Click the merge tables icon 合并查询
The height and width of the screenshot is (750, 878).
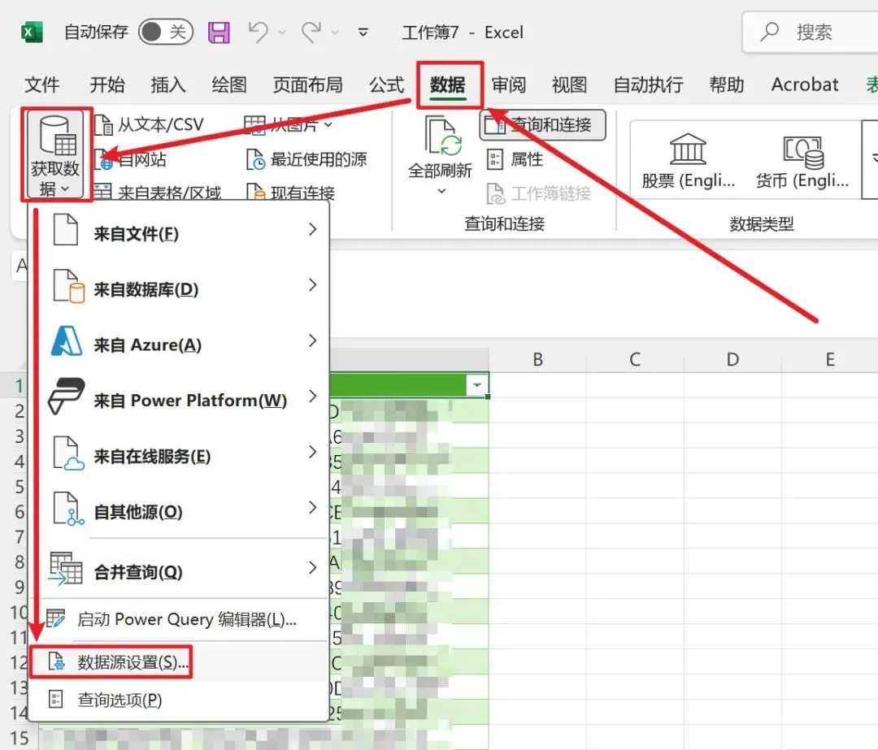(x=66, y=568)
